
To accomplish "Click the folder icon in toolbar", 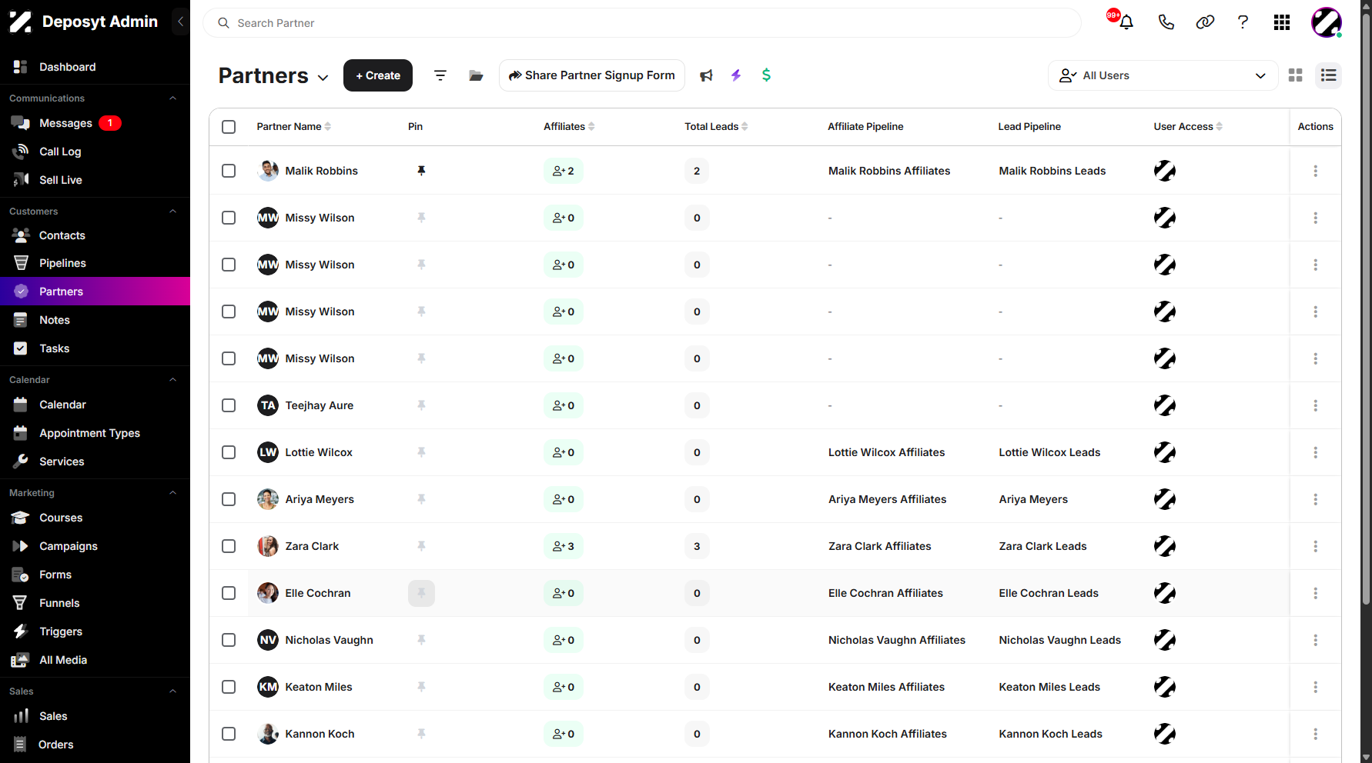I will [x=476, y=75].
